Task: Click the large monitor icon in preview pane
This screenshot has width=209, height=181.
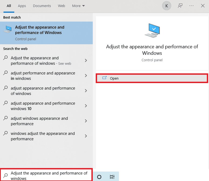Action: tap(152, 30)
